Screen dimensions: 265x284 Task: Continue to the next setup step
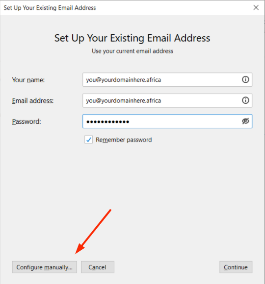(x=236, y=267)
